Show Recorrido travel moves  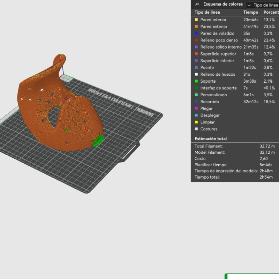196,102
